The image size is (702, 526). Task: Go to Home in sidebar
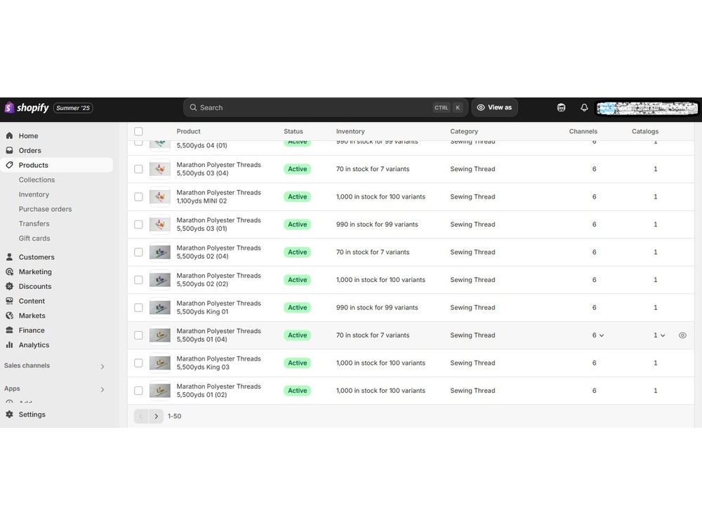tap(28, 135)
